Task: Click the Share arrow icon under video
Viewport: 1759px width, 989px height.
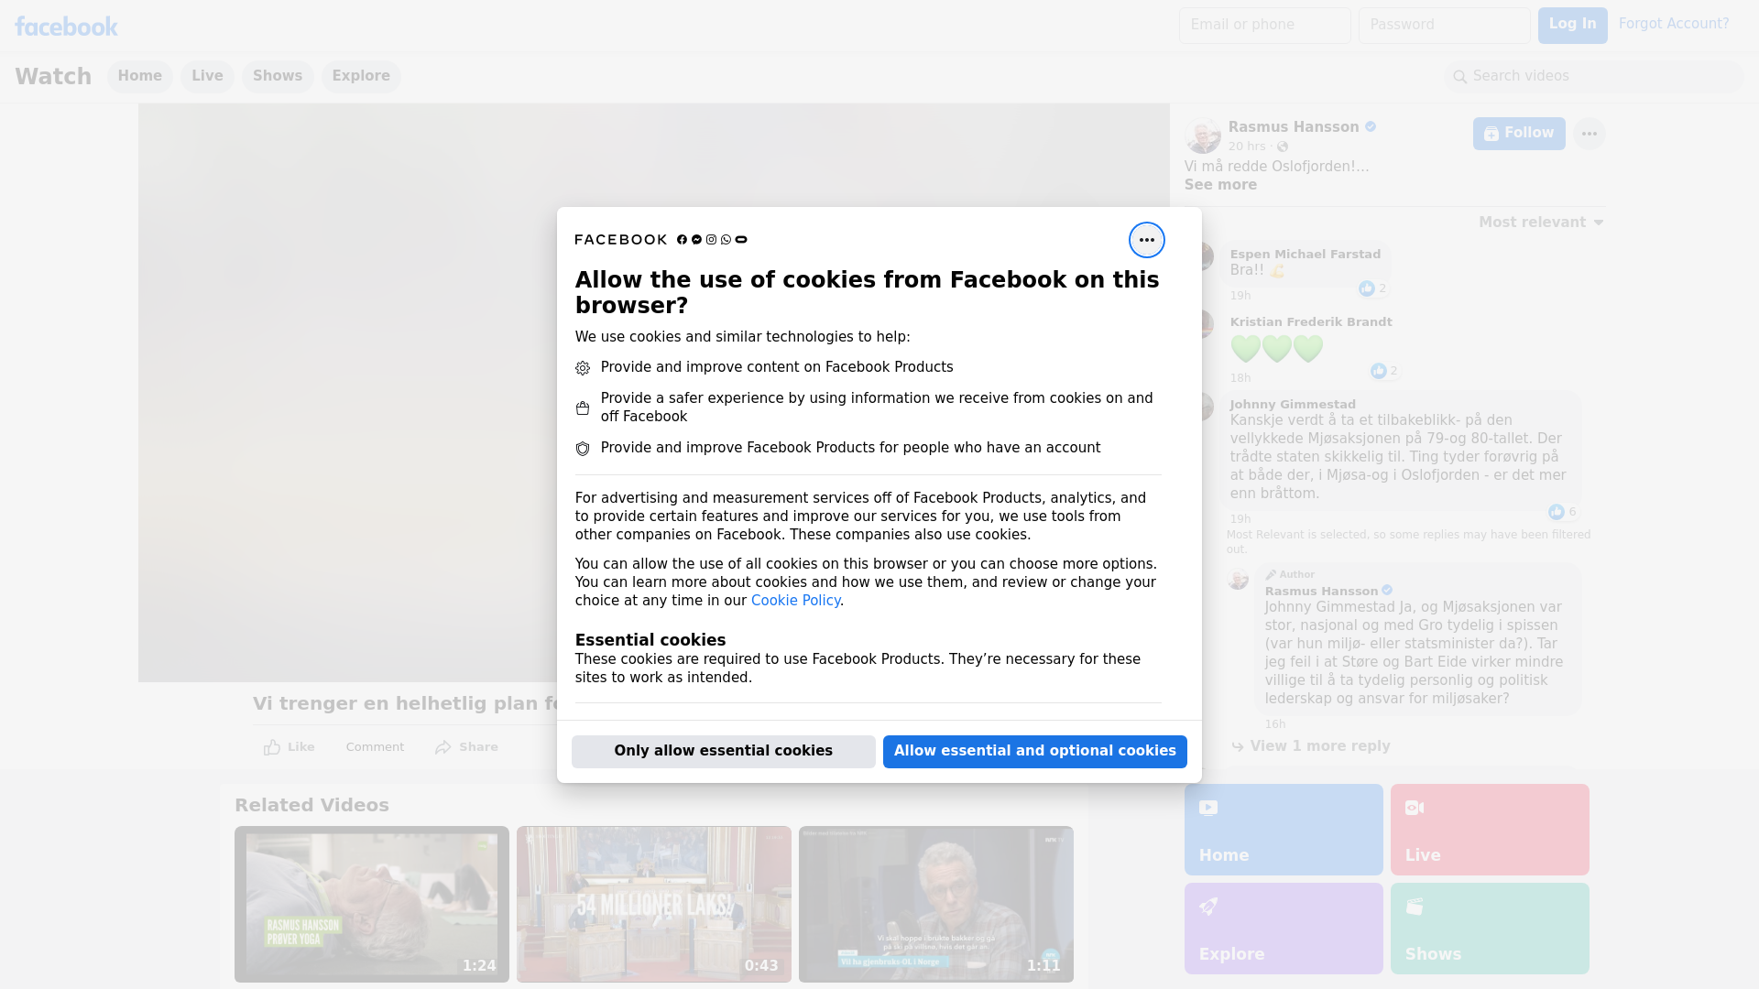Action: pyautogui.click(x=443, y=747)
